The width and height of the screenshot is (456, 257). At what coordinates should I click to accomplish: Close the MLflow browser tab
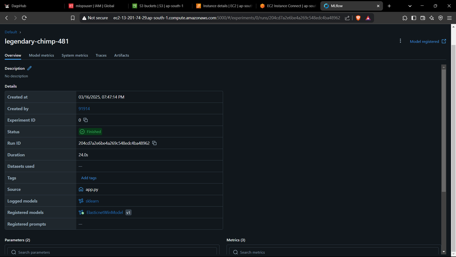(378, 6)
